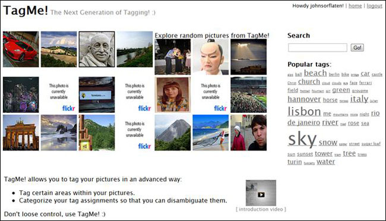Image resolution: width=386 pixels, height=221 pixels.
Task: Select the 'snow' tag
Action: pos(328,143)
